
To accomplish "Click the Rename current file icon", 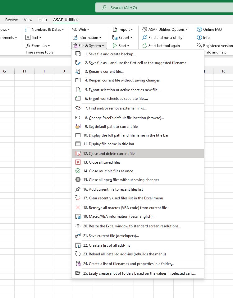I will [78, 72].
